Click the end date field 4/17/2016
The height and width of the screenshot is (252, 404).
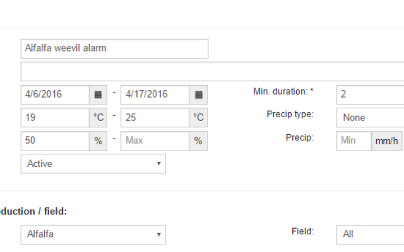(x=155, y=95)
